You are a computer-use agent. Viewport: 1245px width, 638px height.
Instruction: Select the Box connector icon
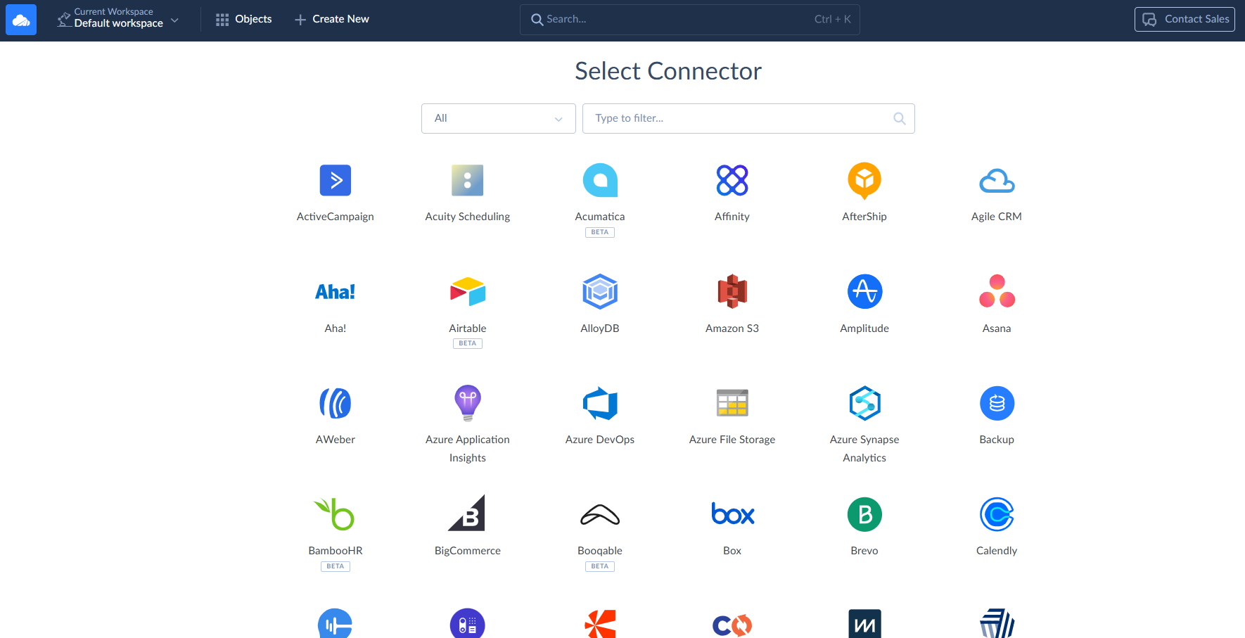point(732,515)
